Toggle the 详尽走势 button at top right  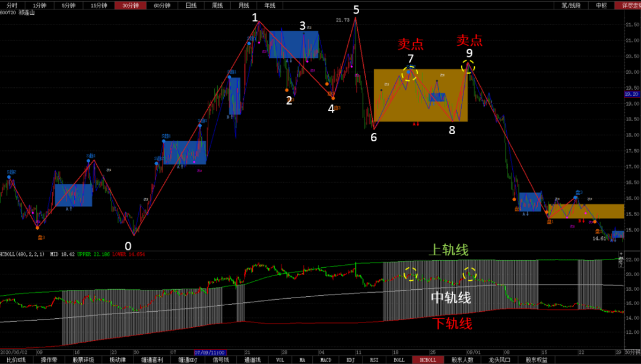(x=629, y=5)
